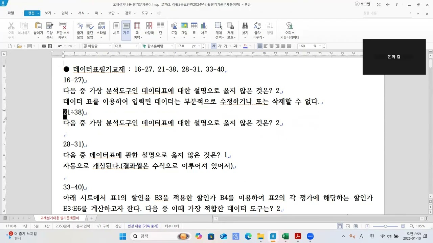Open the 서식 menu

(81, 13)
